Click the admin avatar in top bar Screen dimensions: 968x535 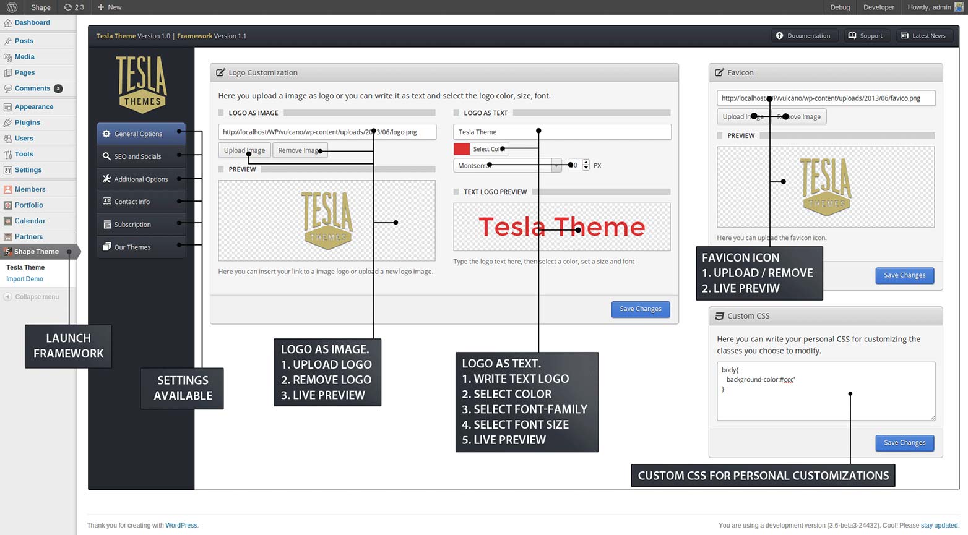click(959, 7)
